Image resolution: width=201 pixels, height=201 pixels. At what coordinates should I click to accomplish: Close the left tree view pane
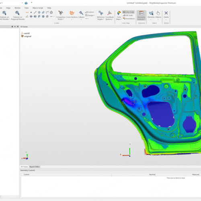tap(18, 27)
